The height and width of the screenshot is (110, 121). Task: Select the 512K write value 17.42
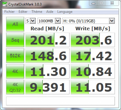pyautogui.click(x=93, y=56)
